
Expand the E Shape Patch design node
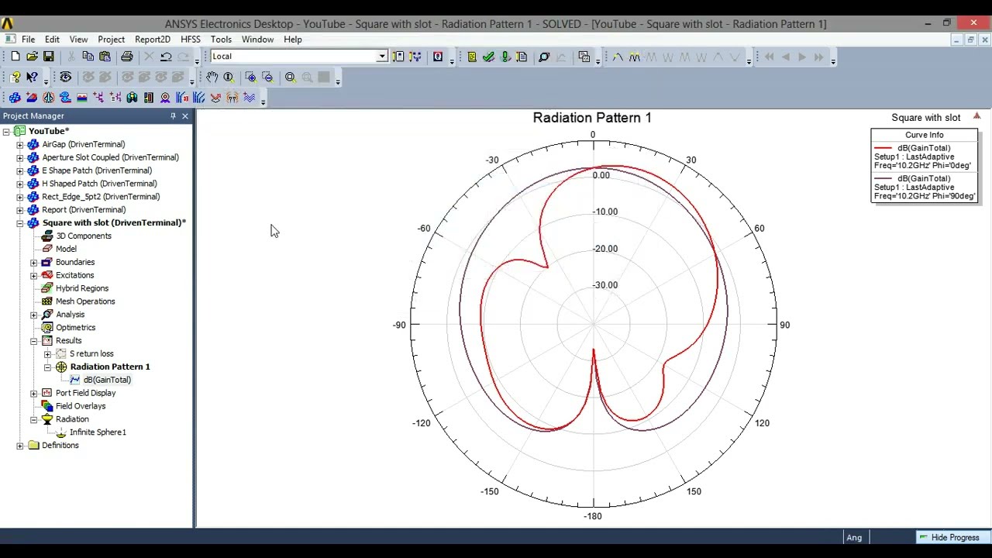click(20, 170)
